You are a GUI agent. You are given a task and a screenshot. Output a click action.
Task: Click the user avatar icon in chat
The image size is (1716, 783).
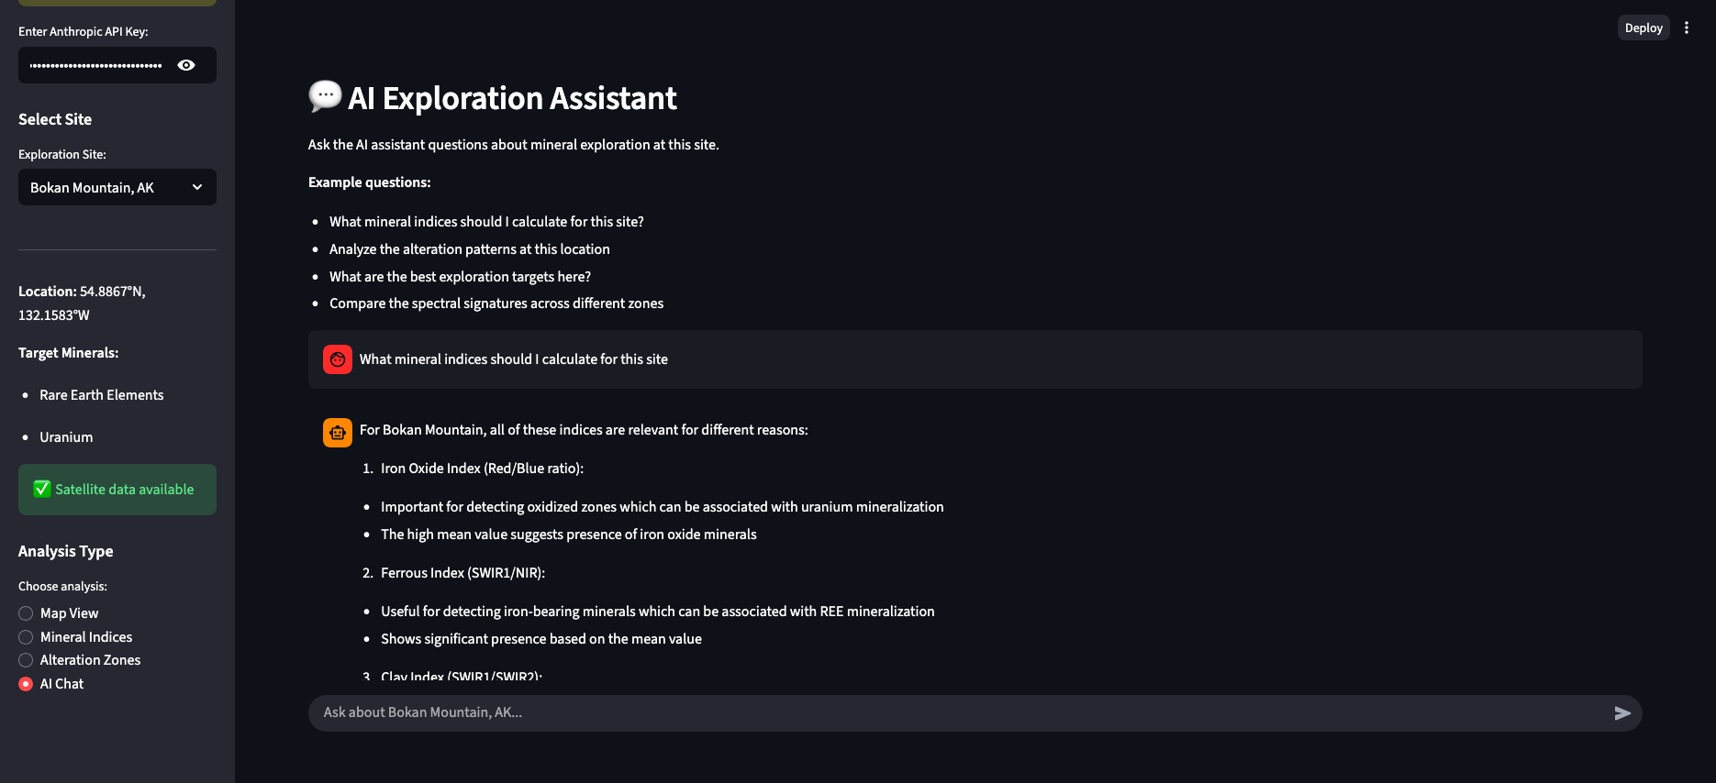(338, 359)
